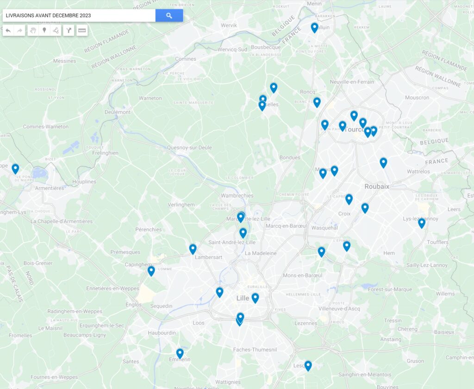Image resolution: width=474 pixels, height=389 pixels.
Task: Open the pin right of the Lille label
Action: tap(255, 298)
